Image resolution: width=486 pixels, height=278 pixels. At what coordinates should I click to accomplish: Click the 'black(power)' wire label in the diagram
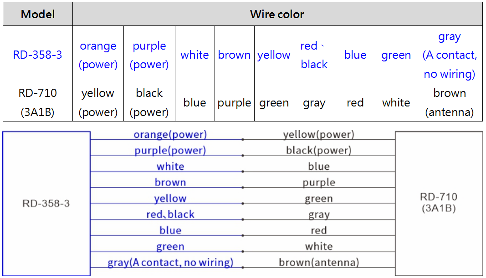[x=319, y=151]
